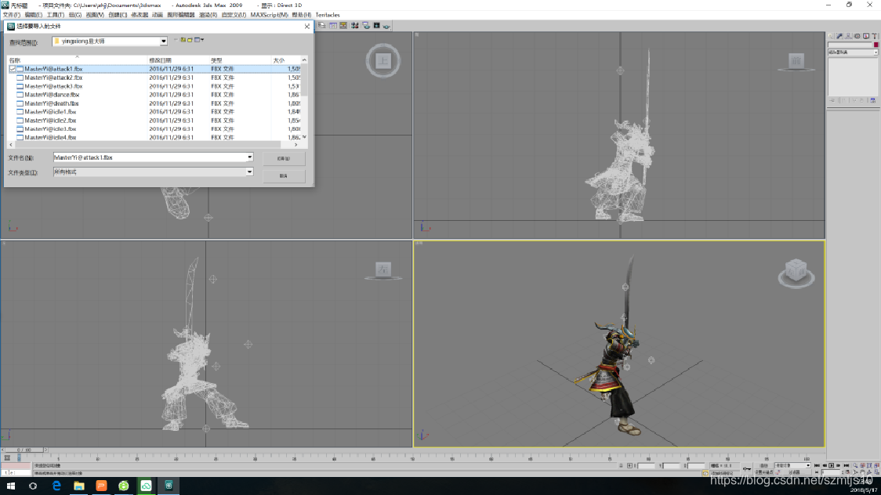Click the Set Key key icon

tap(747, 468)
